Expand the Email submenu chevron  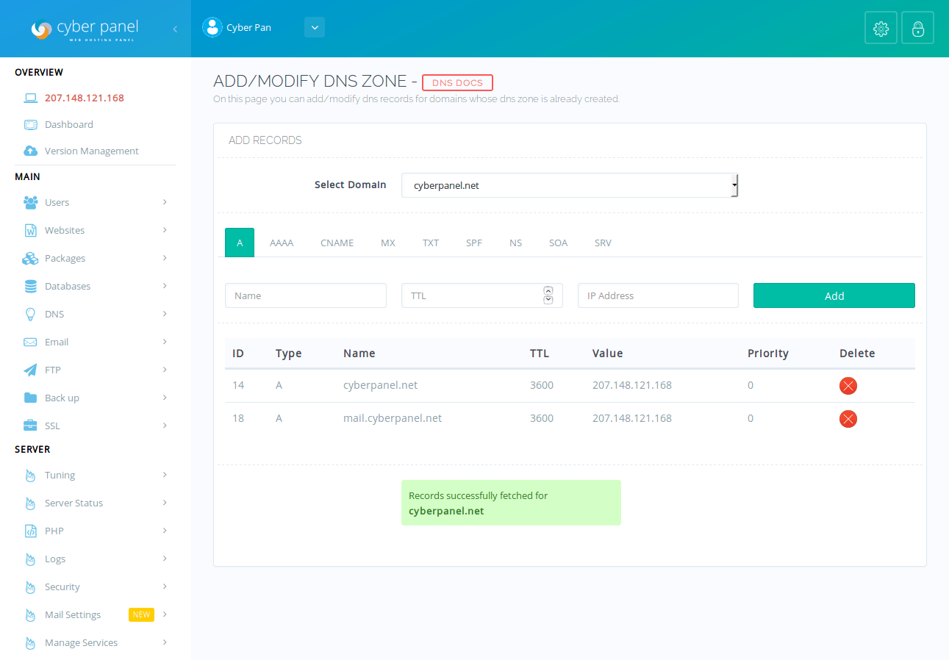pyautogui.click(x=165, y=342)
